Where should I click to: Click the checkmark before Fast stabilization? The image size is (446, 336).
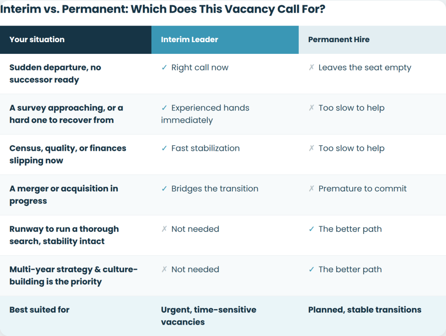click(x=164, y=148)
